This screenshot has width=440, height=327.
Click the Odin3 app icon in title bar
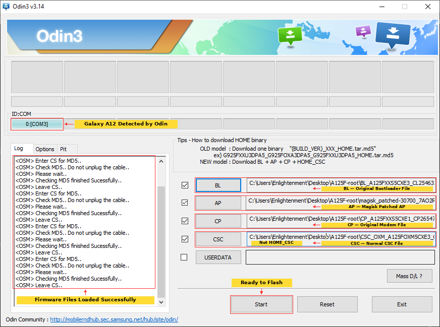[6, 6]
